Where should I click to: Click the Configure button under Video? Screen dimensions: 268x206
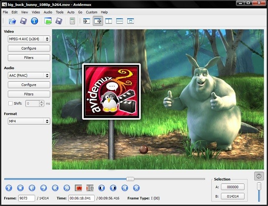point(29,48)
